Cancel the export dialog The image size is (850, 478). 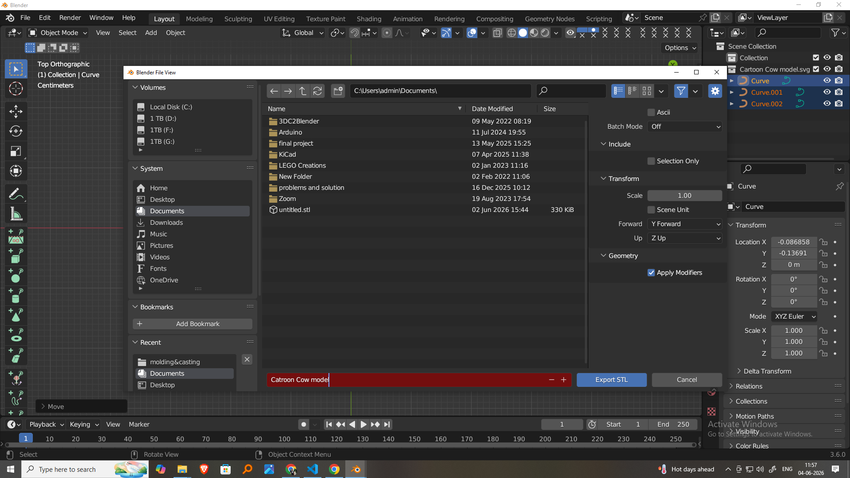point(687,380)
